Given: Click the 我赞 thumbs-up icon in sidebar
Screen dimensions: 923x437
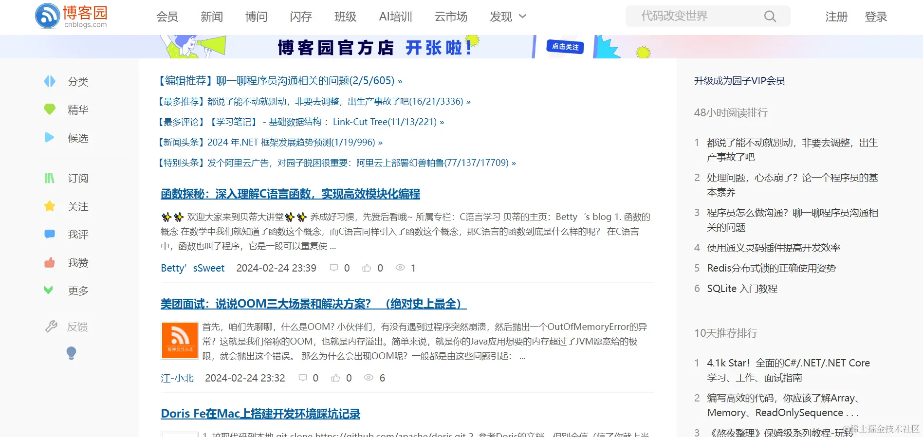Looking at the screenshot, I should 50,262.
